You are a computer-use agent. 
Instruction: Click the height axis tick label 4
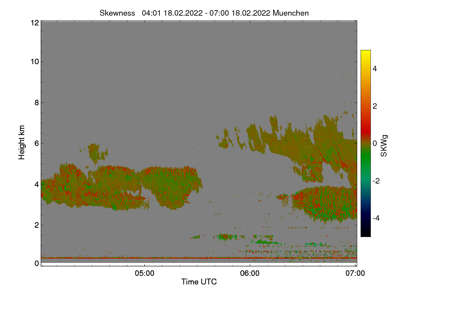pyautogui.click(x=37, y=184)
